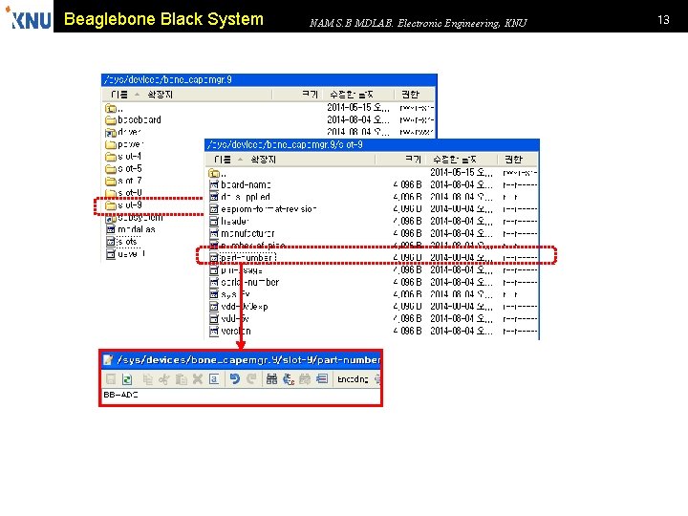Viewport: 688px width, 516px height.
Task: Click the Select All icon
Action: [x=214, y=379]
